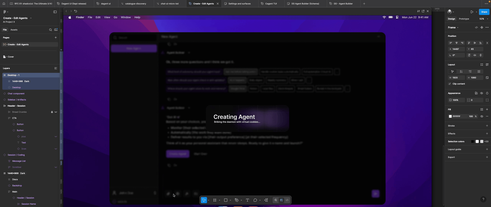Screen dimensions: 491x207
Task: Open the Figma main menu dropdown
Action: pos(6,12)
